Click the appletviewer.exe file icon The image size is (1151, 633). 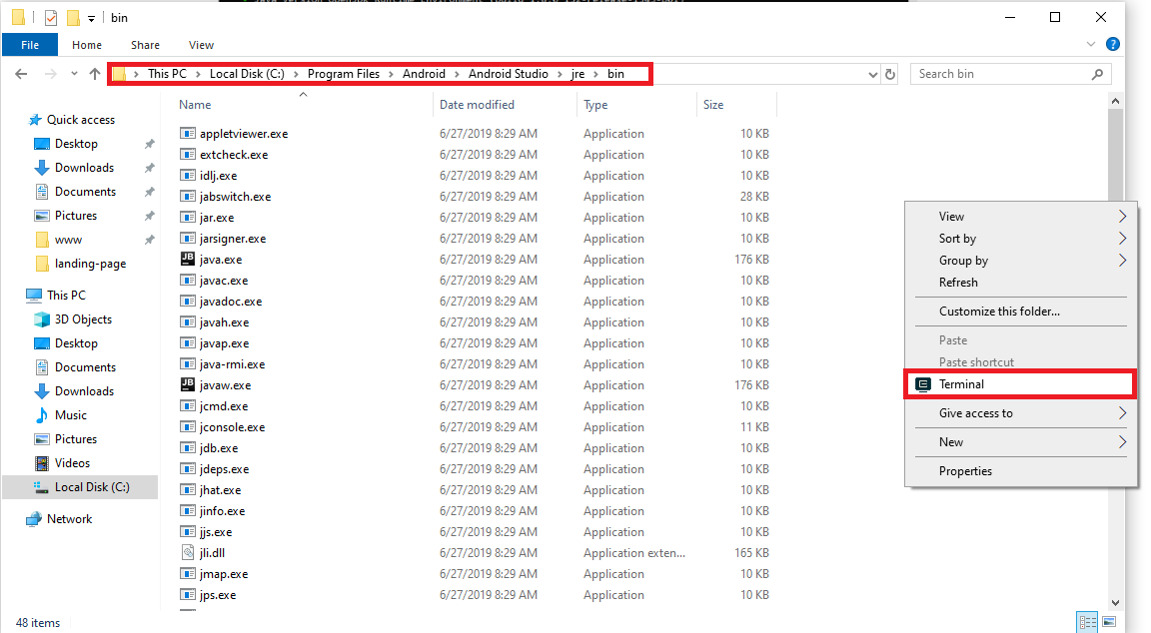tap(188, 134)
